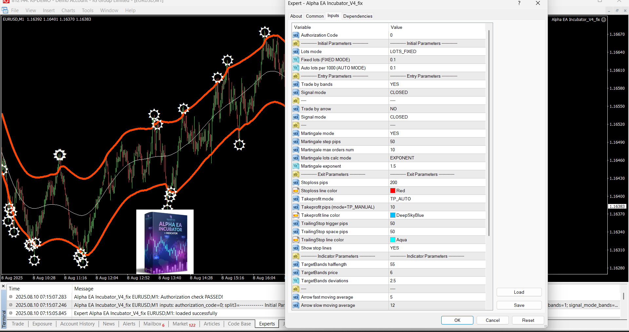Click the help question mark icon
The height and width of the screenshot is (332, 629).
point(519,3)
